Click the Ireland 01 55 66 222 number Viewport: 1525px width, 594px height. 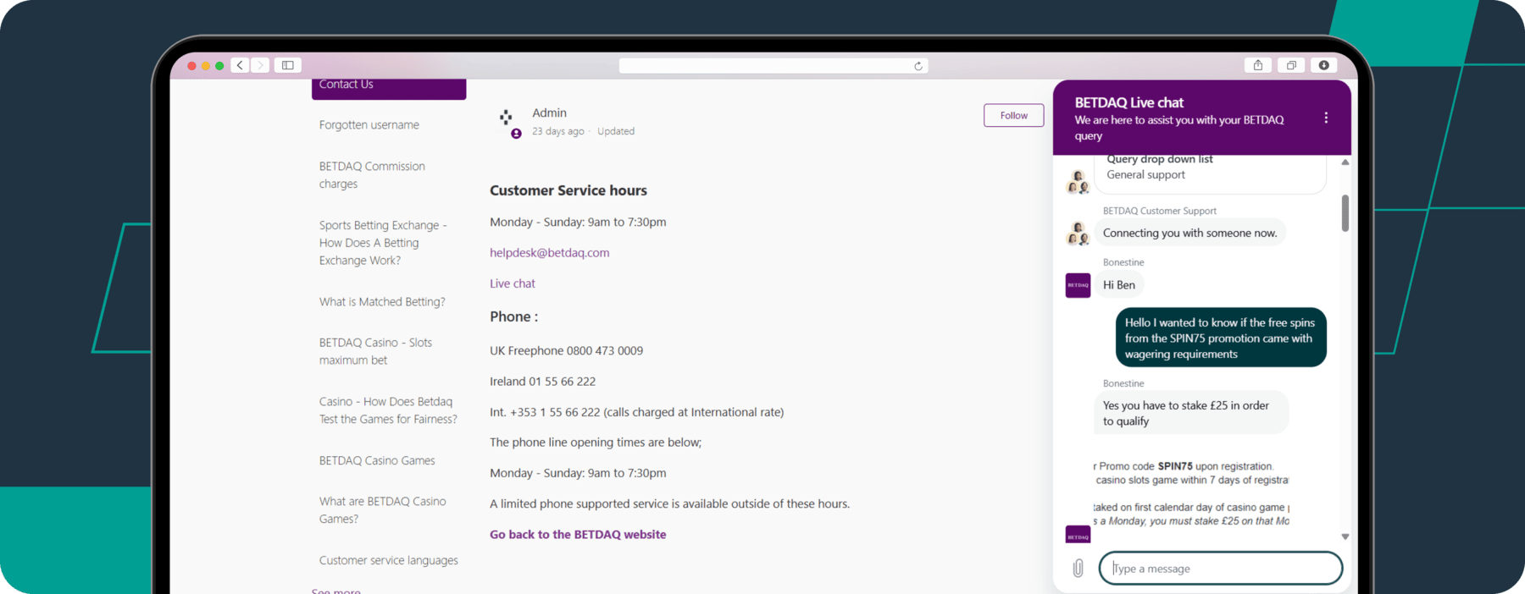542,381
